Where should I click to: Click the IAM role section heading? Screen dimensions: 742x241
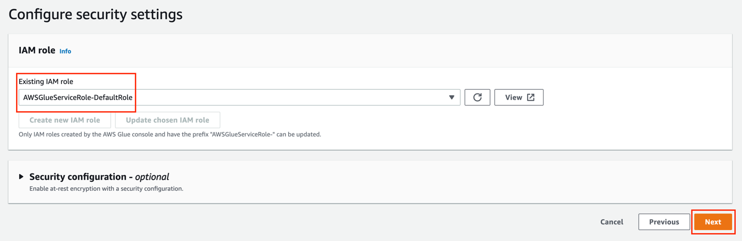pos(37,50)
